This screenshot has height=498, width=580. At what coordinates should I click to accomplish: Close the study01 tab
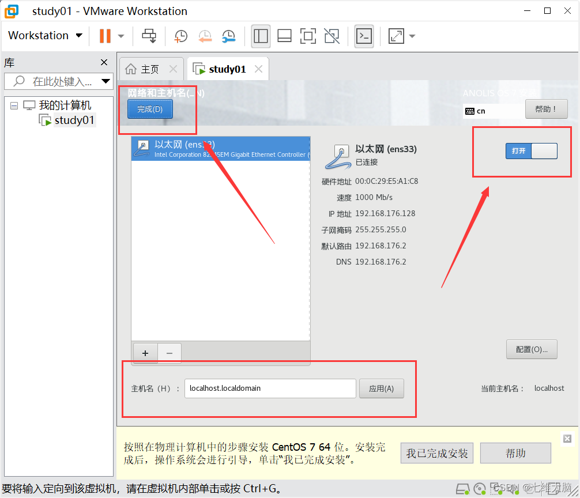click(258, 69)
